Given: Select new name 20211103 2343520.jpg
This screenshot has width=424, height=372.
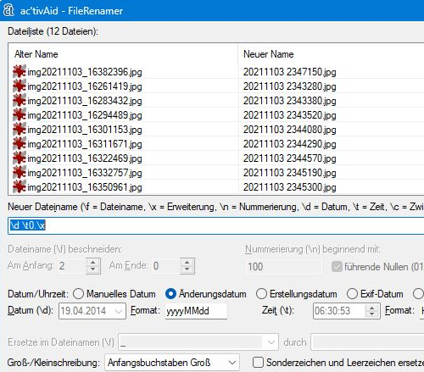Looking at the screenshot, I should [x=290, y=115].
